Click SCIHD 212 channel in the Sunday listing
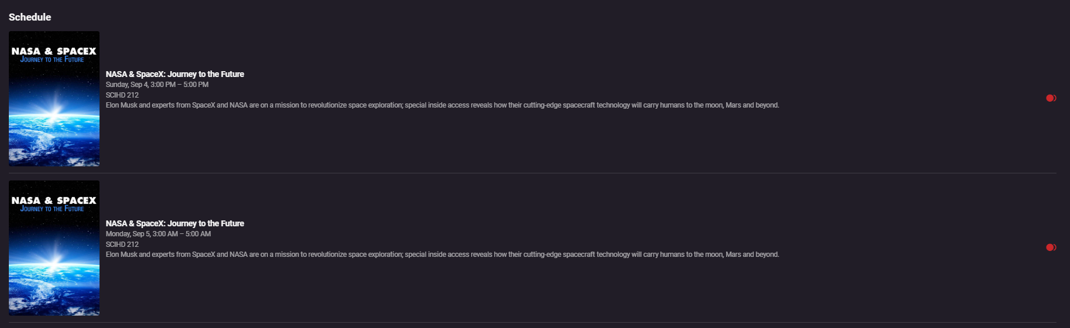This screenshot has height=328, width=1070. [122, 95]
